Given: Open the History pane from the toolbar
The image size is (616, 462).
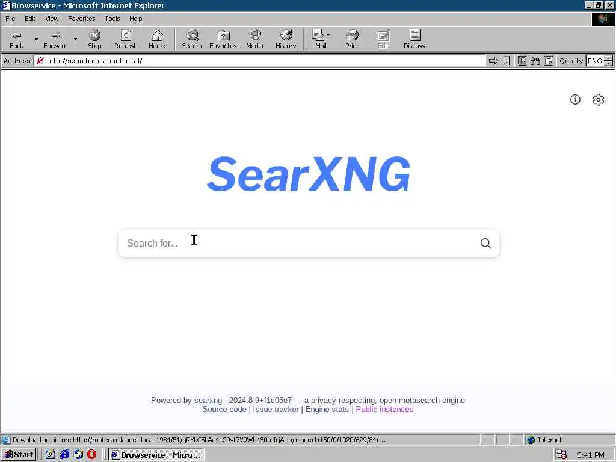Looking at the screenshot, I should [286, 39].
